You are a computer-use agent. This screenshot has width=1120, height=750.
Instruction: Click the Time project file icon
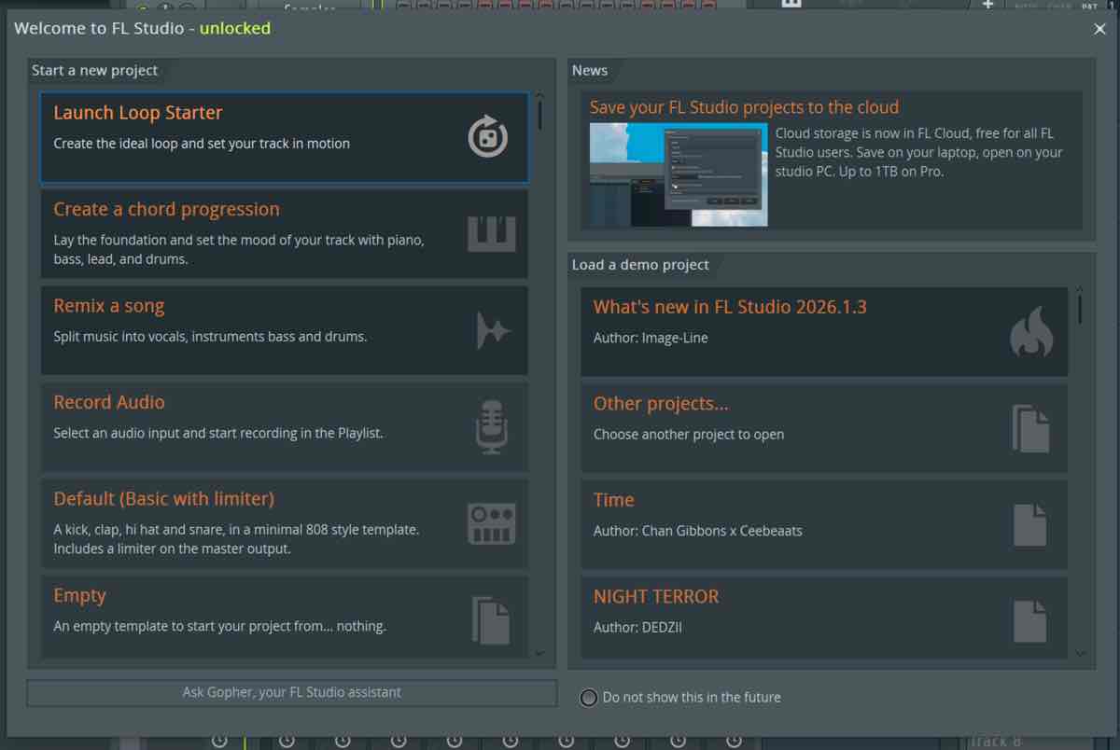tap(1030, 525)
